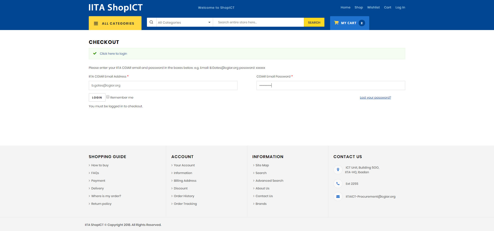Click the IITA ShopICT logo
The width and height of the screenshot is (494, 231).
point(116,8)
